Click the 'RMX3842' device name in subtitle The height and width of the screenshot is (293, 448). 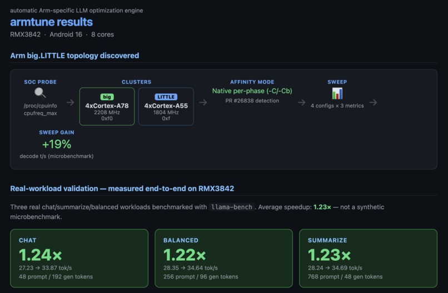pyautogui.click(x=26, y=34)
